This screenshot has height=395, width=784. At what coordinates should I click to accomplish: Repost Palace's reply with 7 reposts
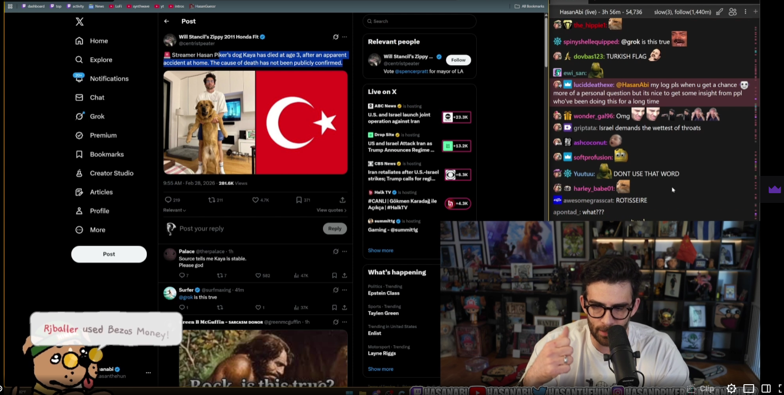tap(219, 276)
